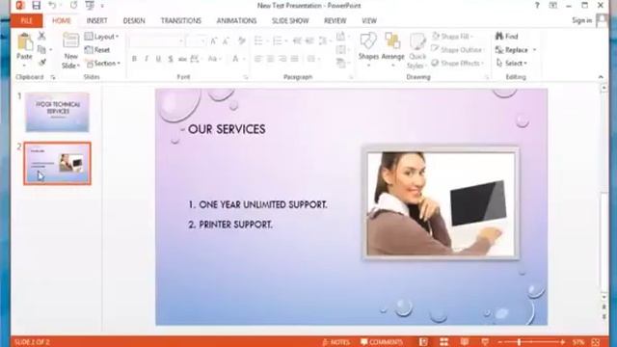This screenshot has height=347, width=617.
Task: Open the font name combo box
Action: (156, 40)
